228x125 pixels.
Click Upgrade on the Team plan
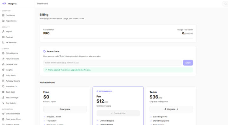171,109
